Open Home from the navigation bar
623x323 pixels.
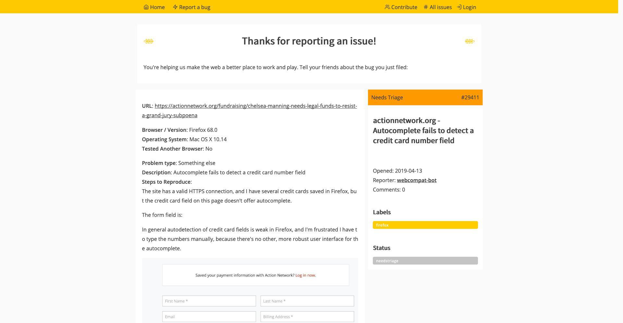point(157,7)
